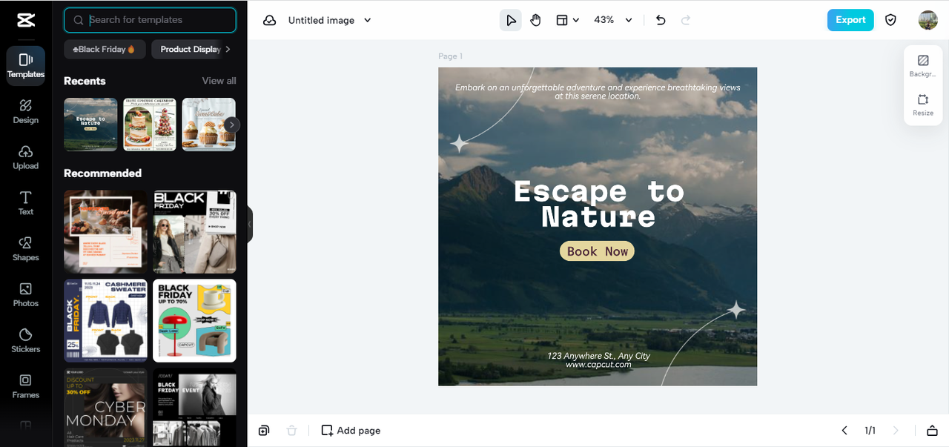Viewport: 949px width, 447px height.
Task: Open the Stickers panel
Action: 26,340
